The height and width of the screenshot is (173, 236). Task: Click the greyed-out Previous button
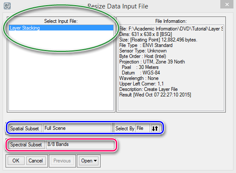(62, 161)
